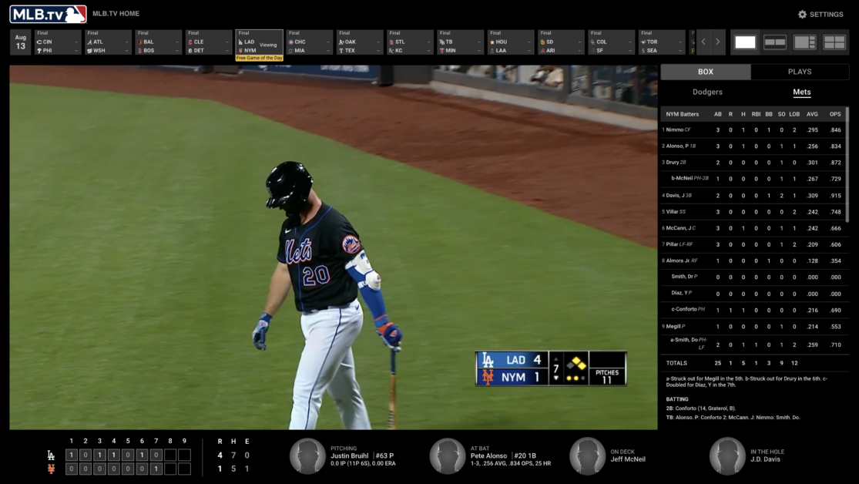Open the Box score tab
Screen dimensions: 859x484
pyautogui.click(x=706, y=71)
